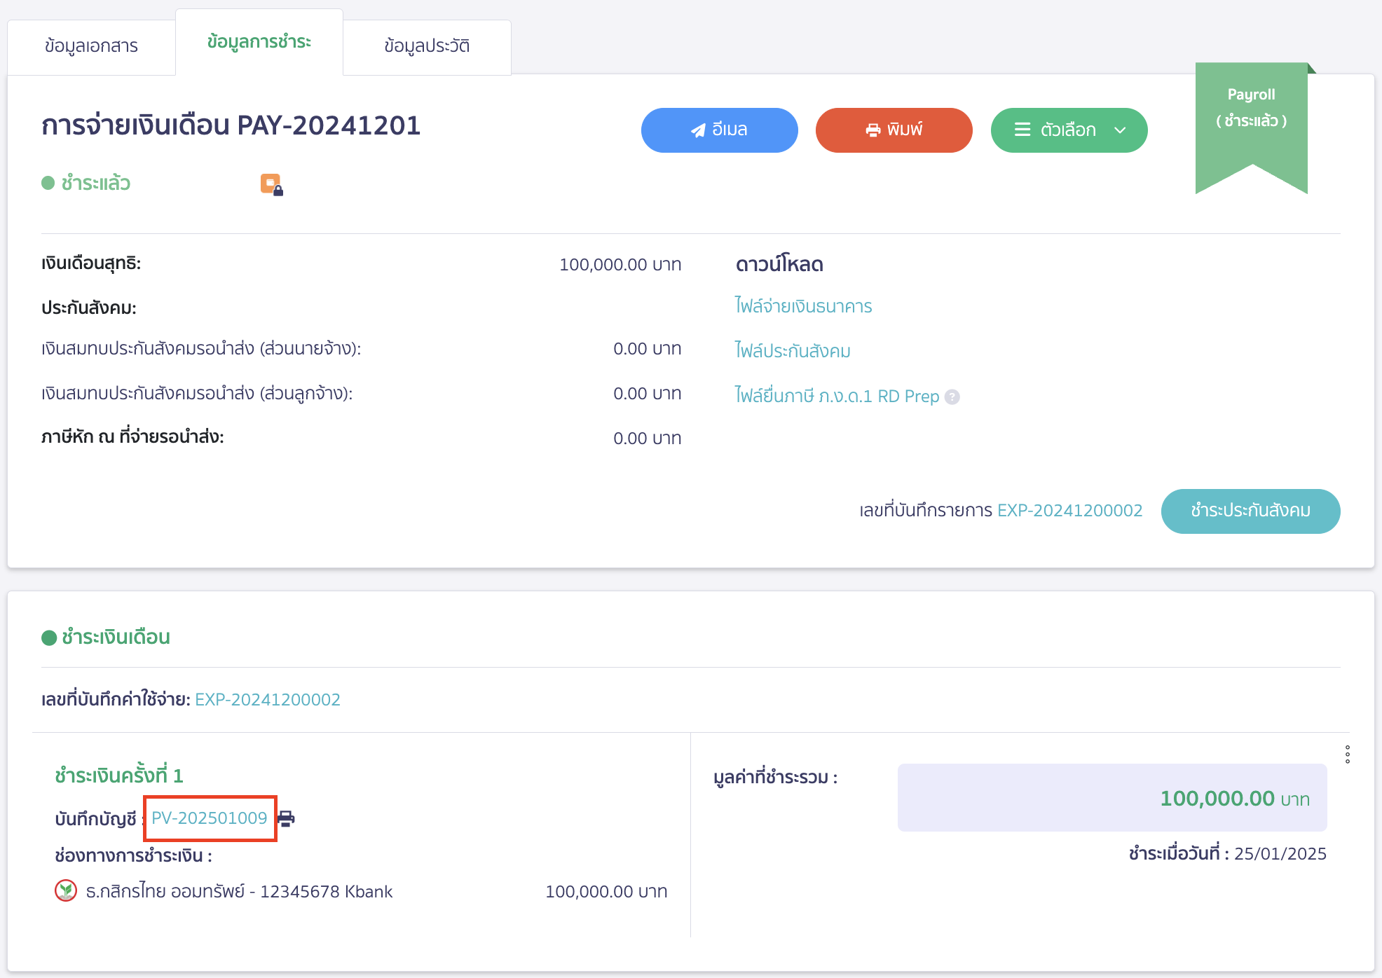Viewport: 1382px width, 978px height.
Task: Click the red print button
Action: [x=894, y=130]
